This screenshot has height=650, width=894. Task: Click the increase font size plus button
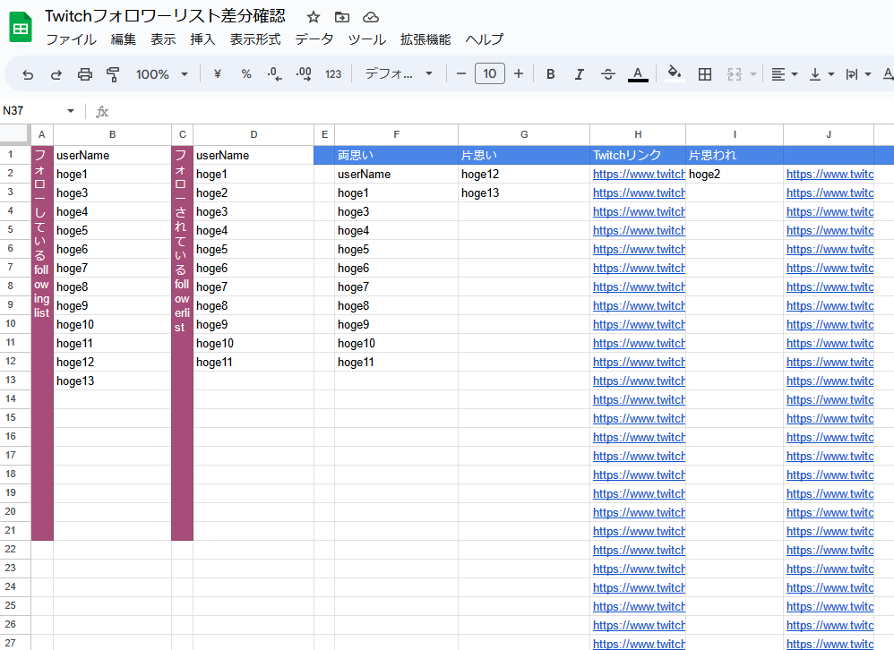click(518, 74)
